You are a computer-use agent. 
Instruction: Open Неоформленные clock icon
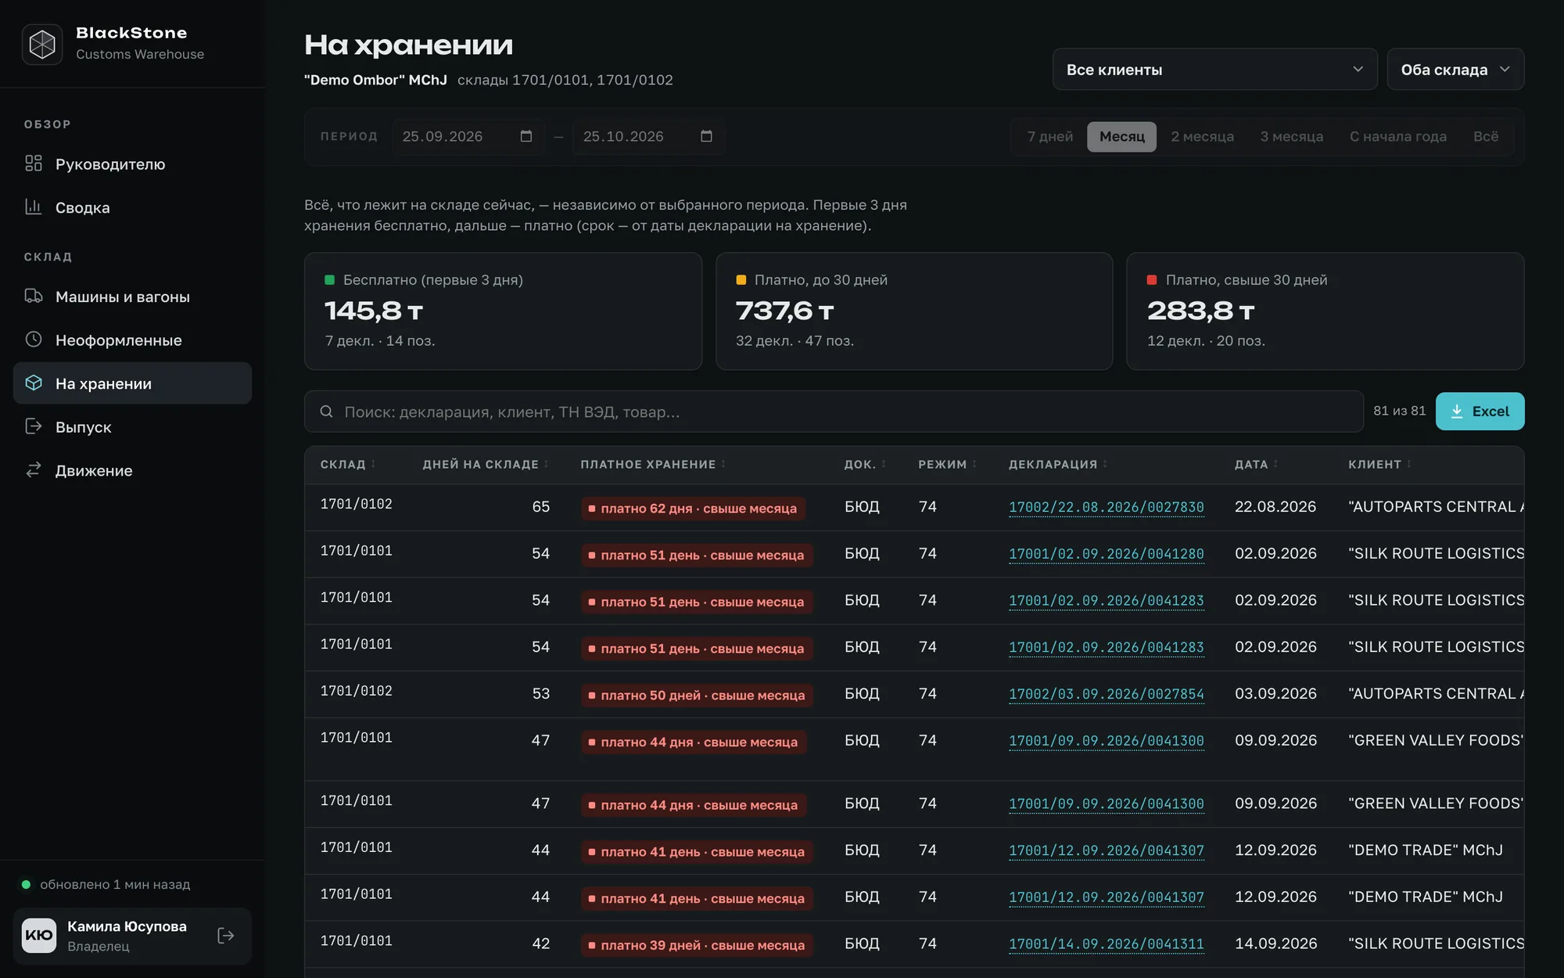(x=34, y=340)
